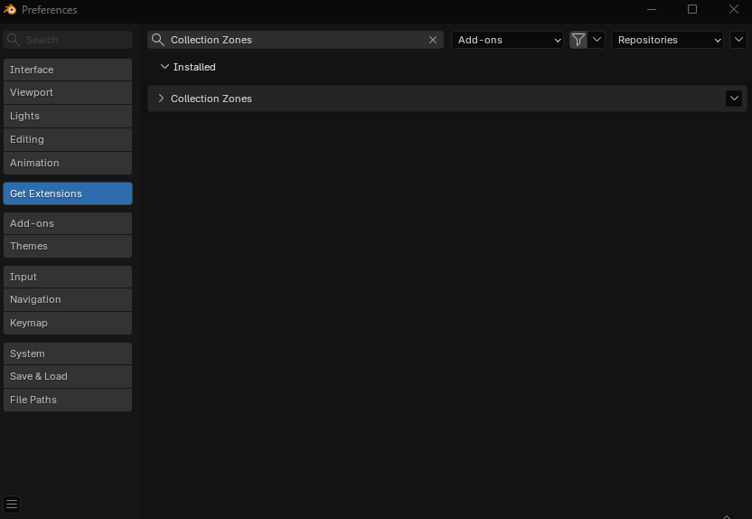Click the Collection Zones extension name
This screenshot has height=519, width=752.
(x=211, y=99)
